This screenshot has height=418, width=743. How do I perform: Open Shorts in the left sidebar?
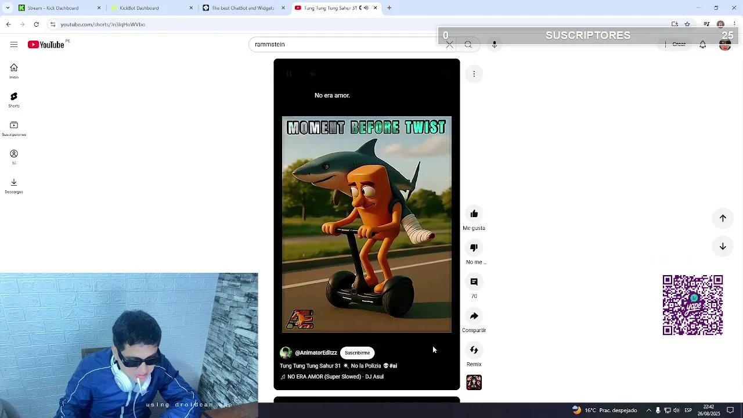point(14,100)
